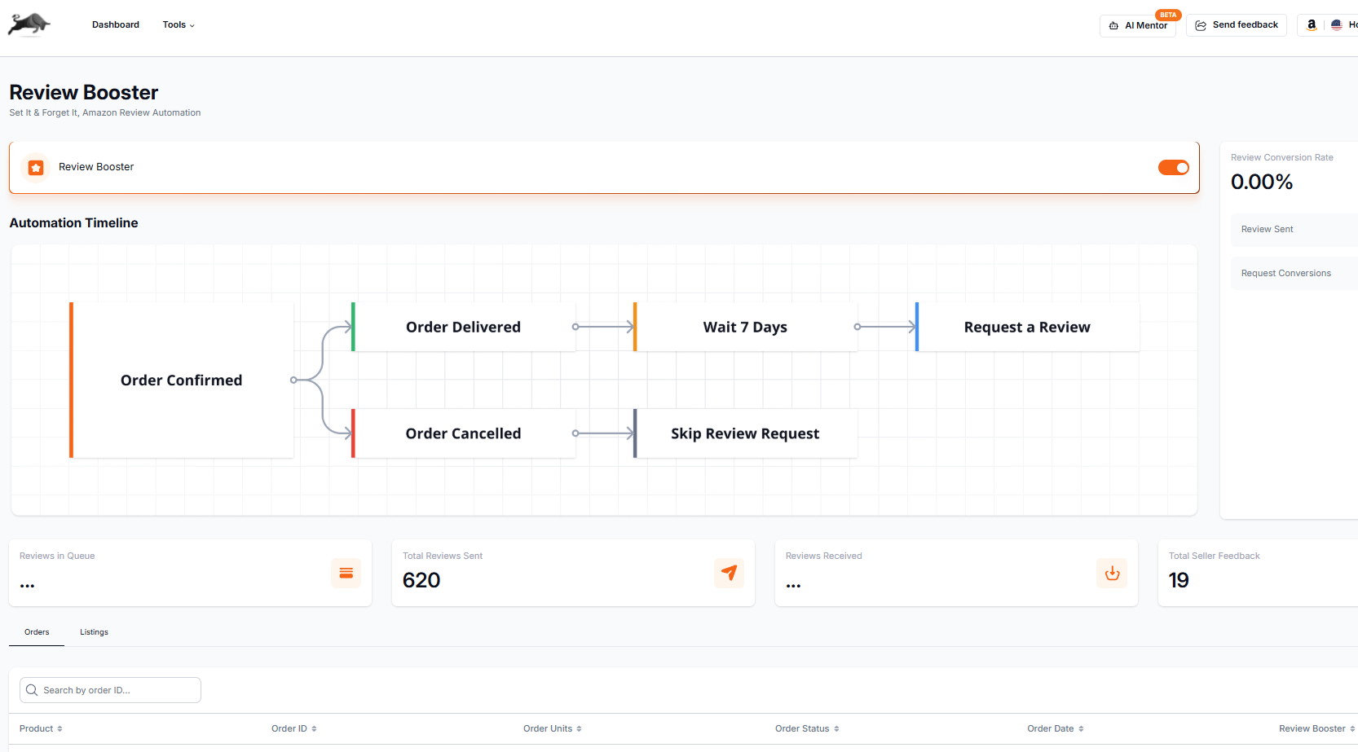Expand the Tools dropdown menu
The image size is (1358, 752).
pyautogui.click(x=179, y=24)
